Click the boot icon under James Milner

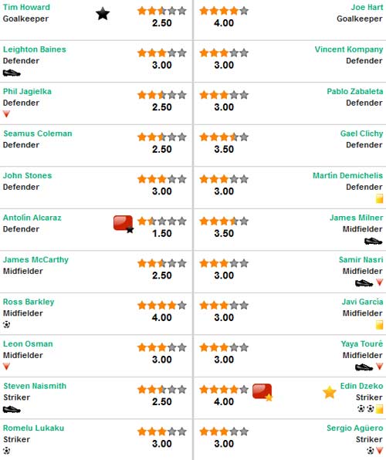(x=373, y=241)
